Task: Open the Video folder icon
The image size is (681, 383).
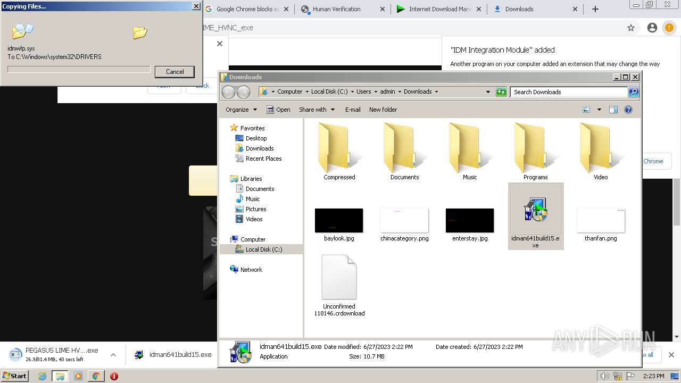Action: coord(601,152)
